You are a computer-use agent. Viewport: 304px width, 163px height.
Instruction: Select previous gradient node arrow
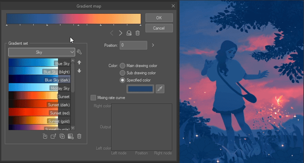pyautogui.click(x=112, y=33)
